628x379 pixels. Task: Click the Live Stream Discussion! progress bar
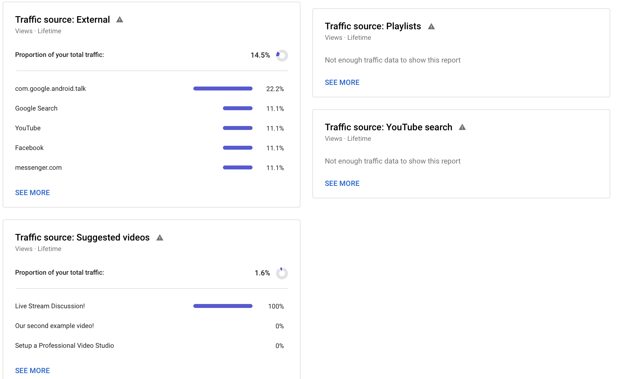click(x=223, y=306)
